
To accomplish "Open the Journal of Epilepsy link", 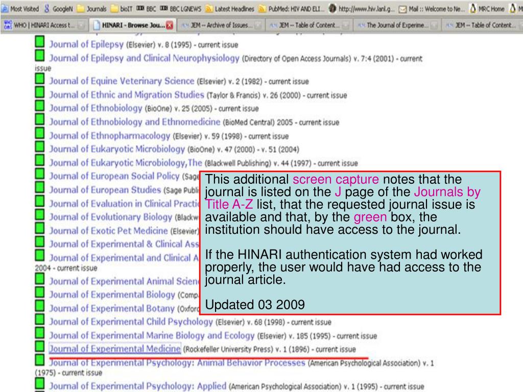I will (x=86, y=44).
